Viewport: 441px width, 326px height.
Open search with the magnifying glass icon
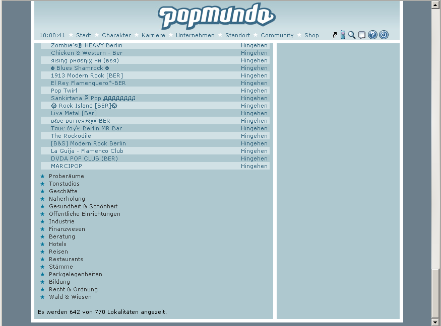point(352,35)
